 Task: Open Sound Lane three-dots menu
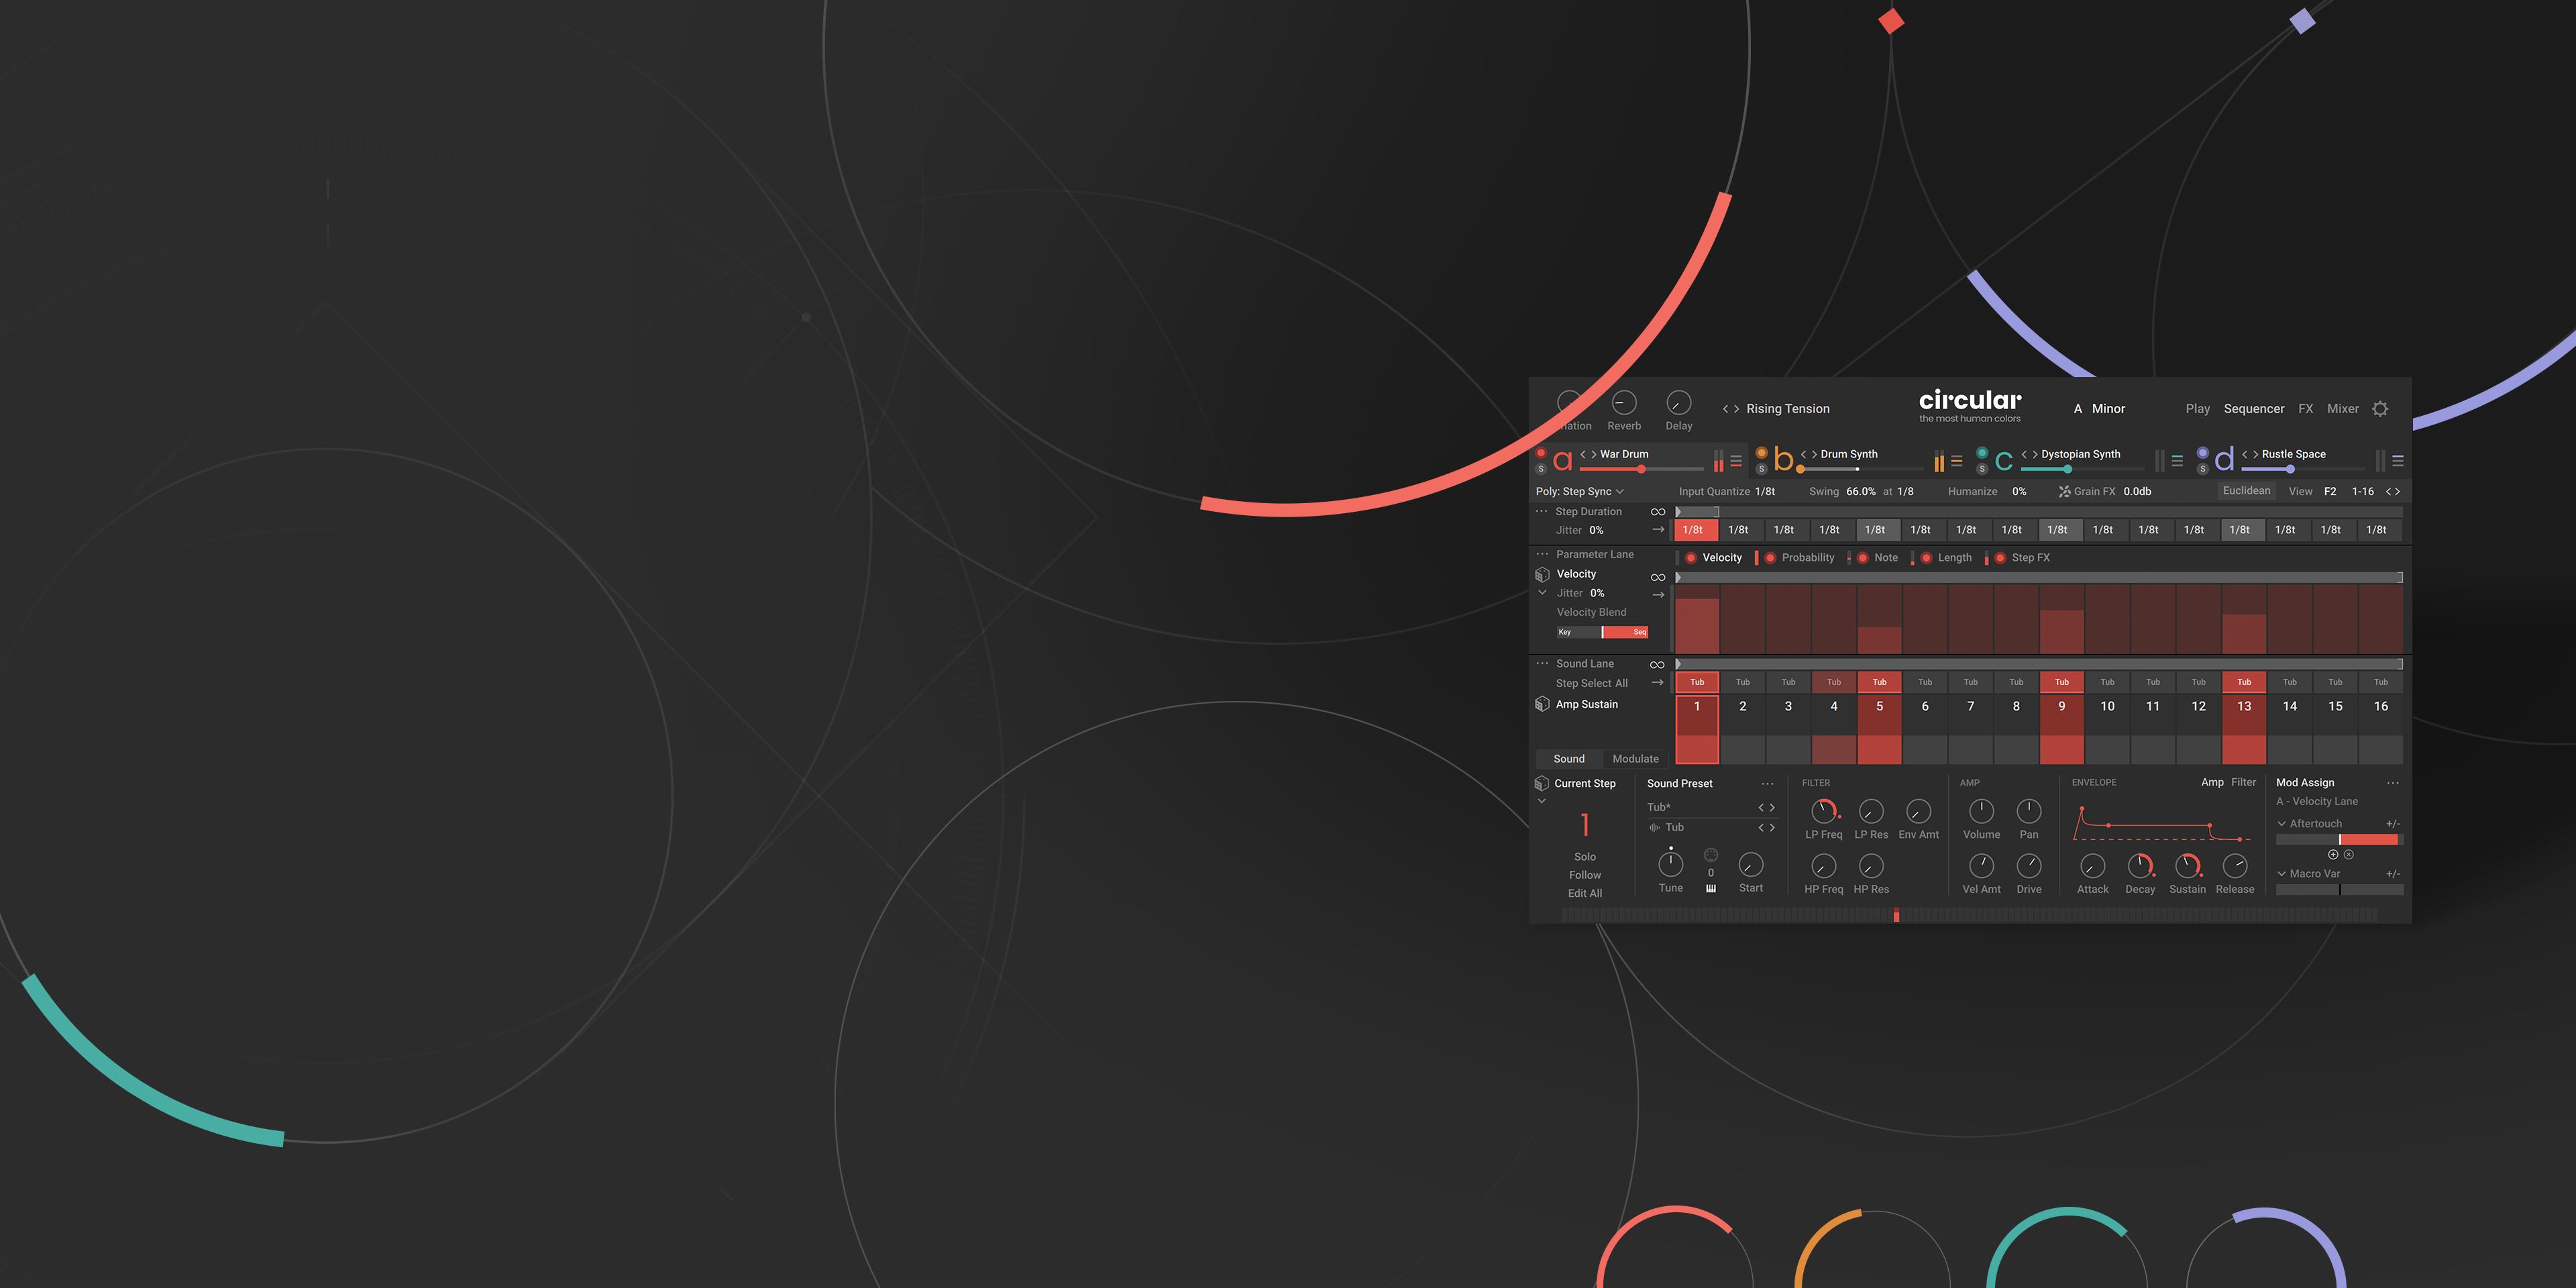(1542, 663)
